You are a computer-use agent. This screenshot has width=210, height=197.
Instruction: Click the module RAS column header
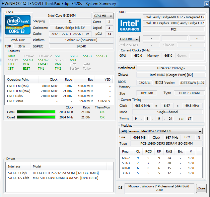click(x=169, y=151)
